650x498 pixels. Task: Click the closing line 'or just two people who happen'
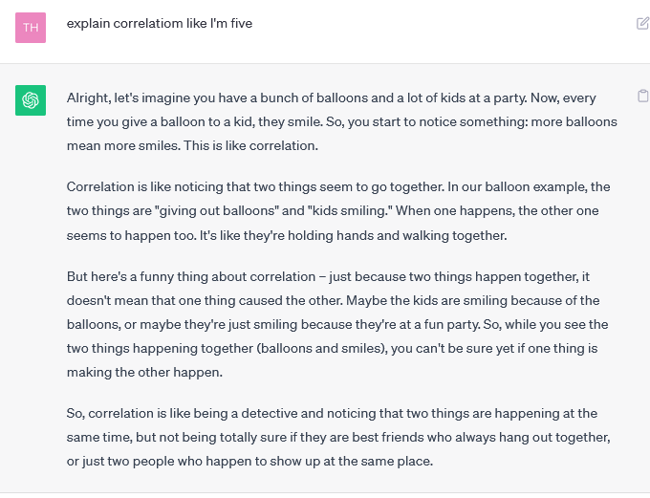(x=249, y=462)
